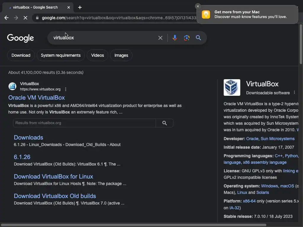Open the C++ programming language link

coord(278,156)
